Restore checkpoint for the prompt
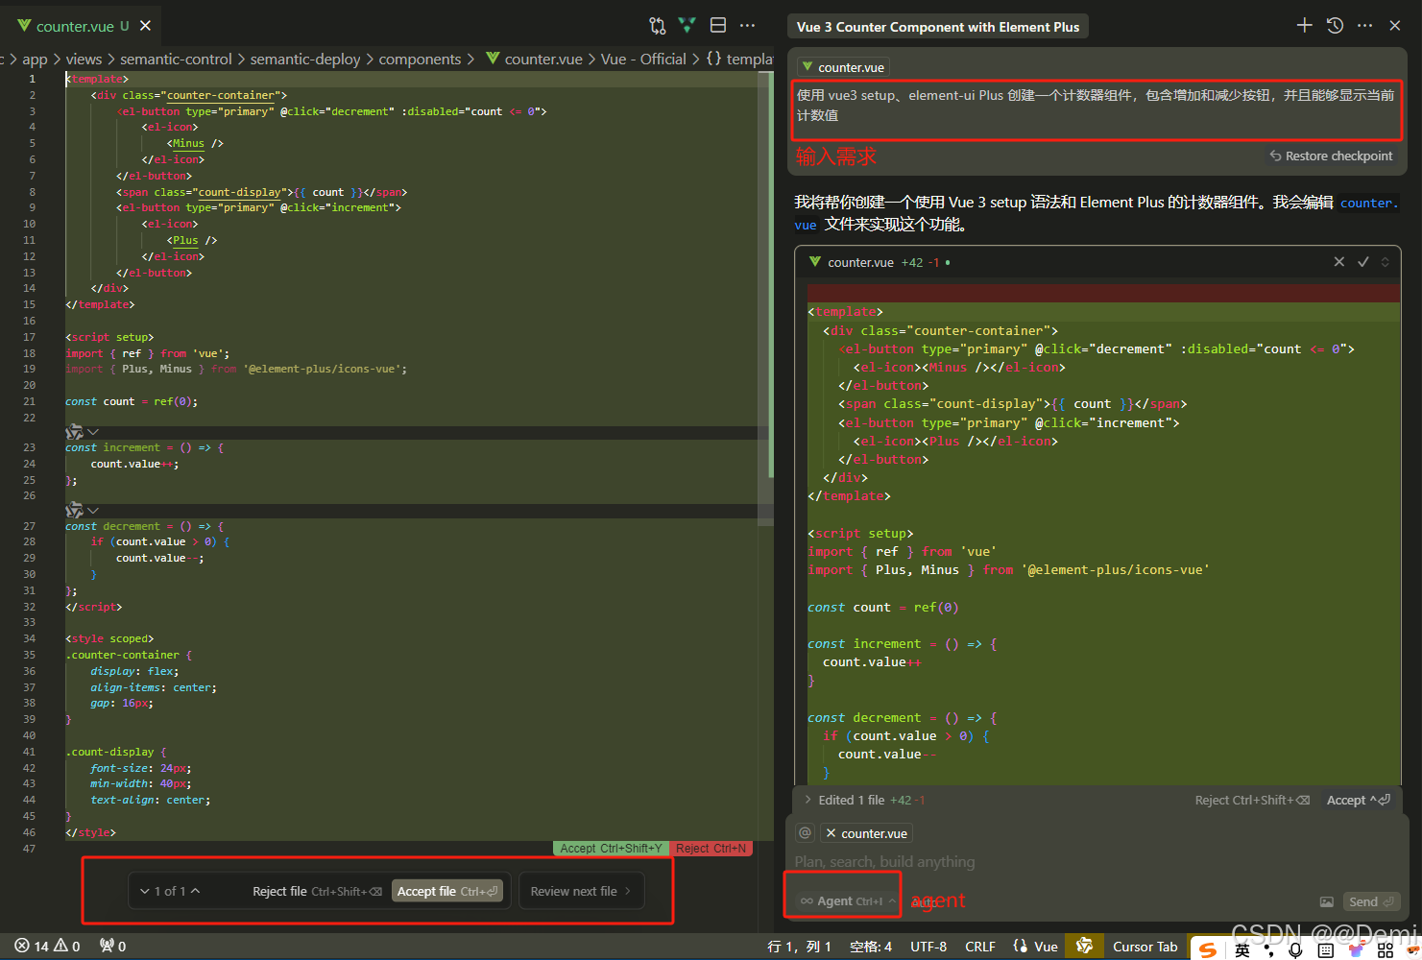The image size is (1422, 960). point(1331,156)
